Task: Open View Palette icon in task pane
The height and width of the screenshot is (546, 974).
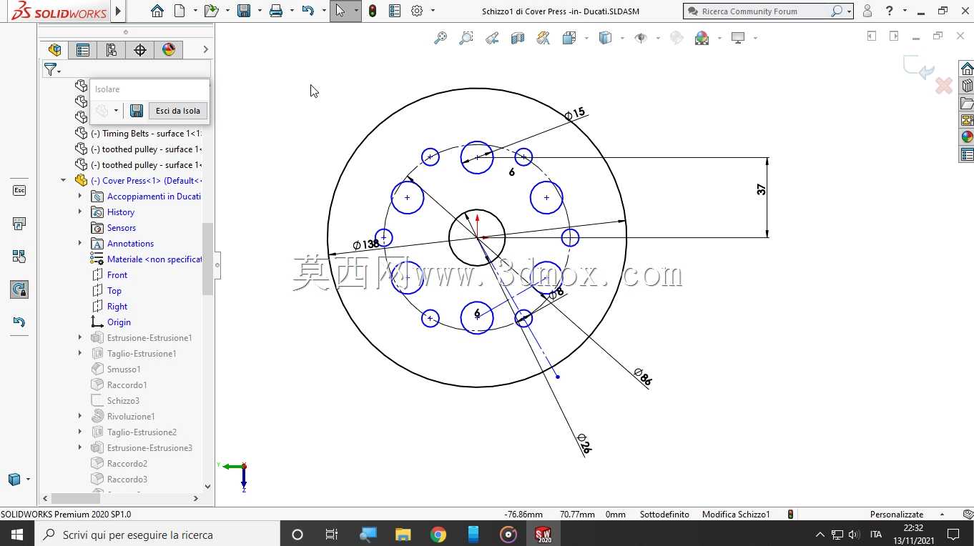Action: point(967,120)
